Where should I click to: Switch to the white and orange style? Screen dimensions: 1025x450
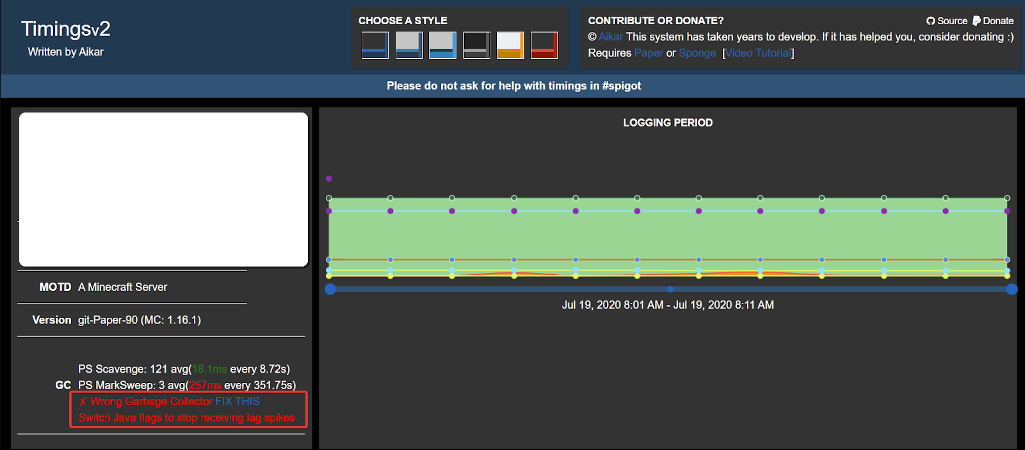pos(510,45)
